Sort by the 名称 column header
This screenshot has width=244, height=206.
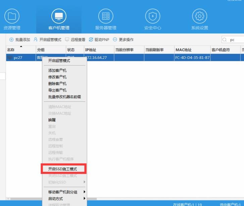click(x=11, y=50)
